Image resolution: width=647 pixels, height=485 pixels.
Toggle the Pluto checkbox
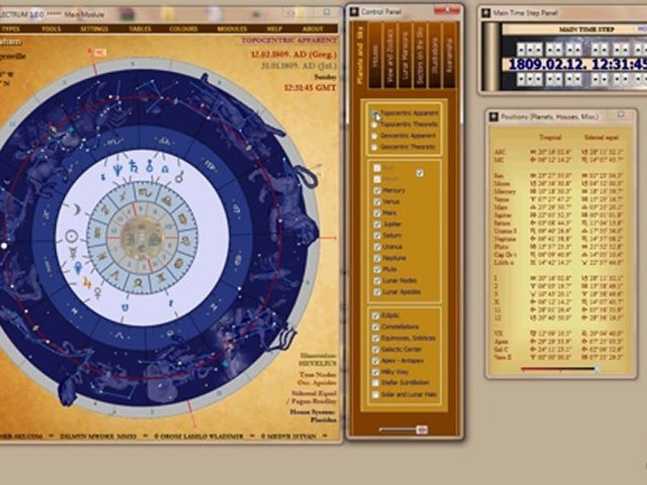377,269
